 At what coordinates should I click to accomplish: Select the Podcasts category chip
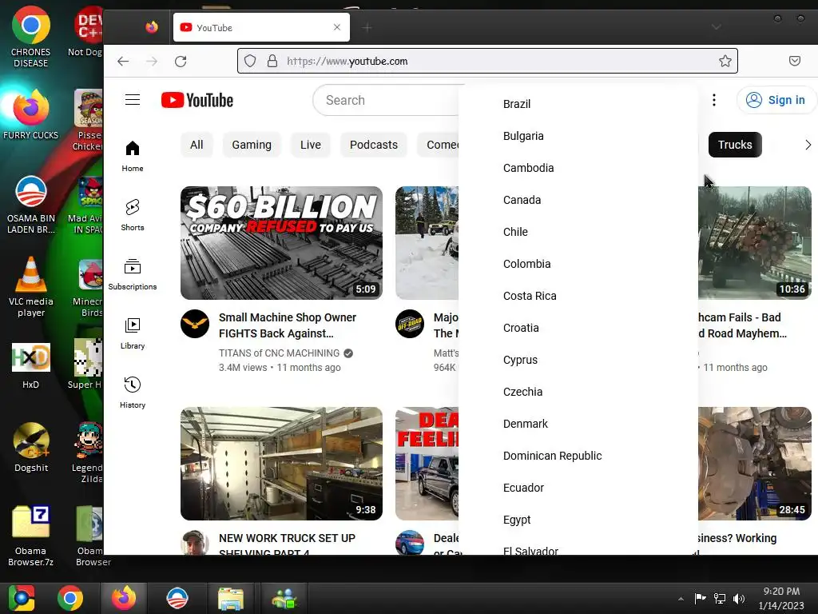pos(374,145)
